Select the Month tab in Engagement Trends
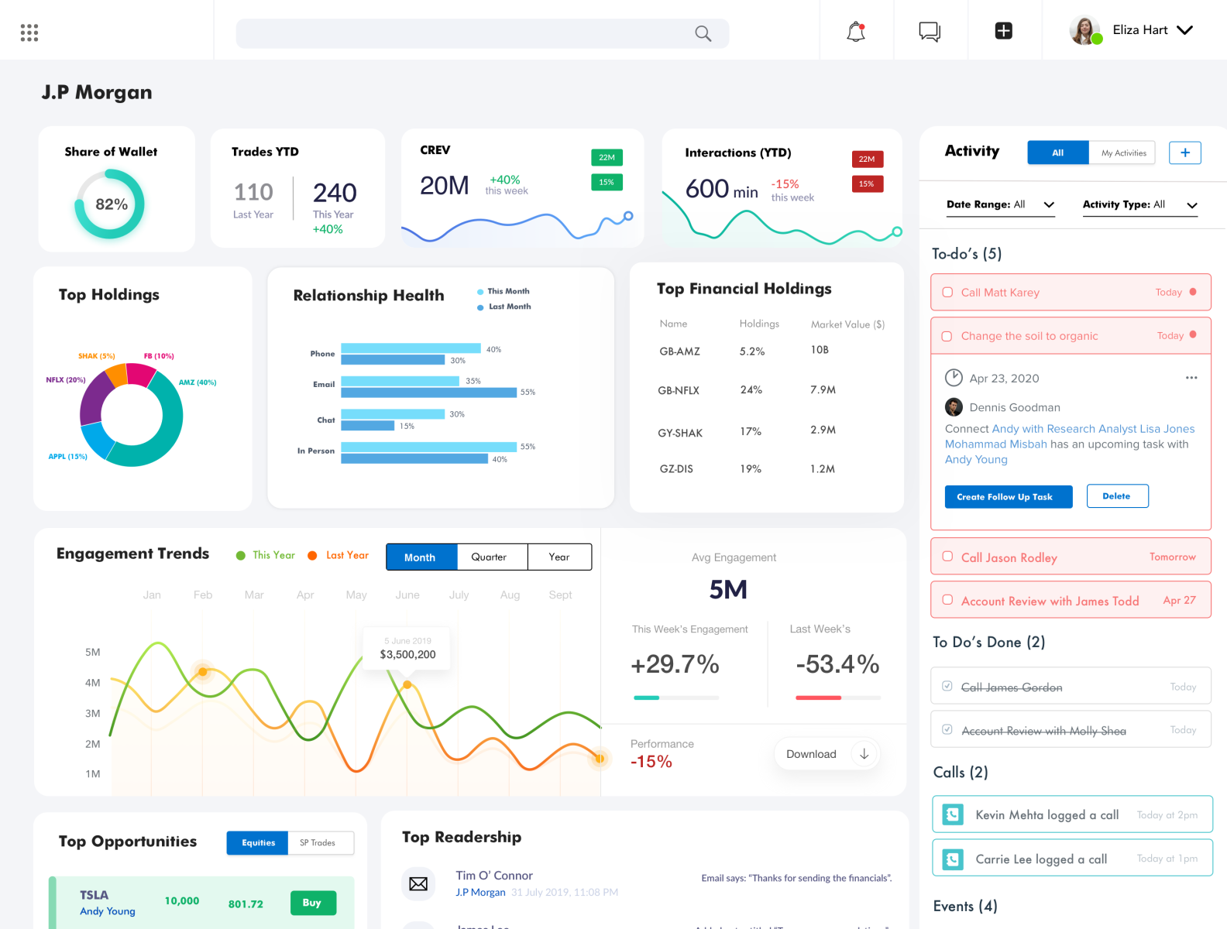 (x=421, y=557)
